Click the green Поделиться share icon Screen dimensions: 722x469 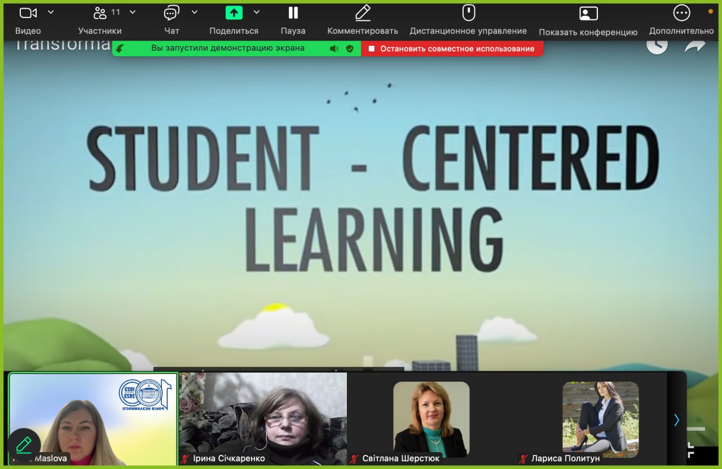pos(234,13)
